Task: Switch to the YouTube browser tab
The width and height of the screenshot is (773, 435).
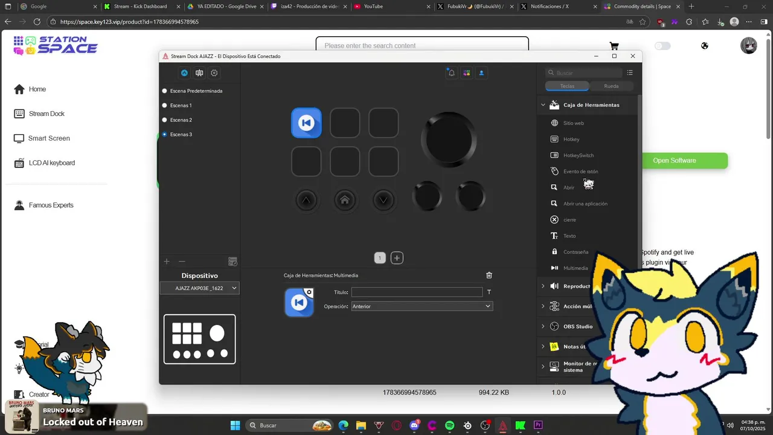Action: point(391,7)
